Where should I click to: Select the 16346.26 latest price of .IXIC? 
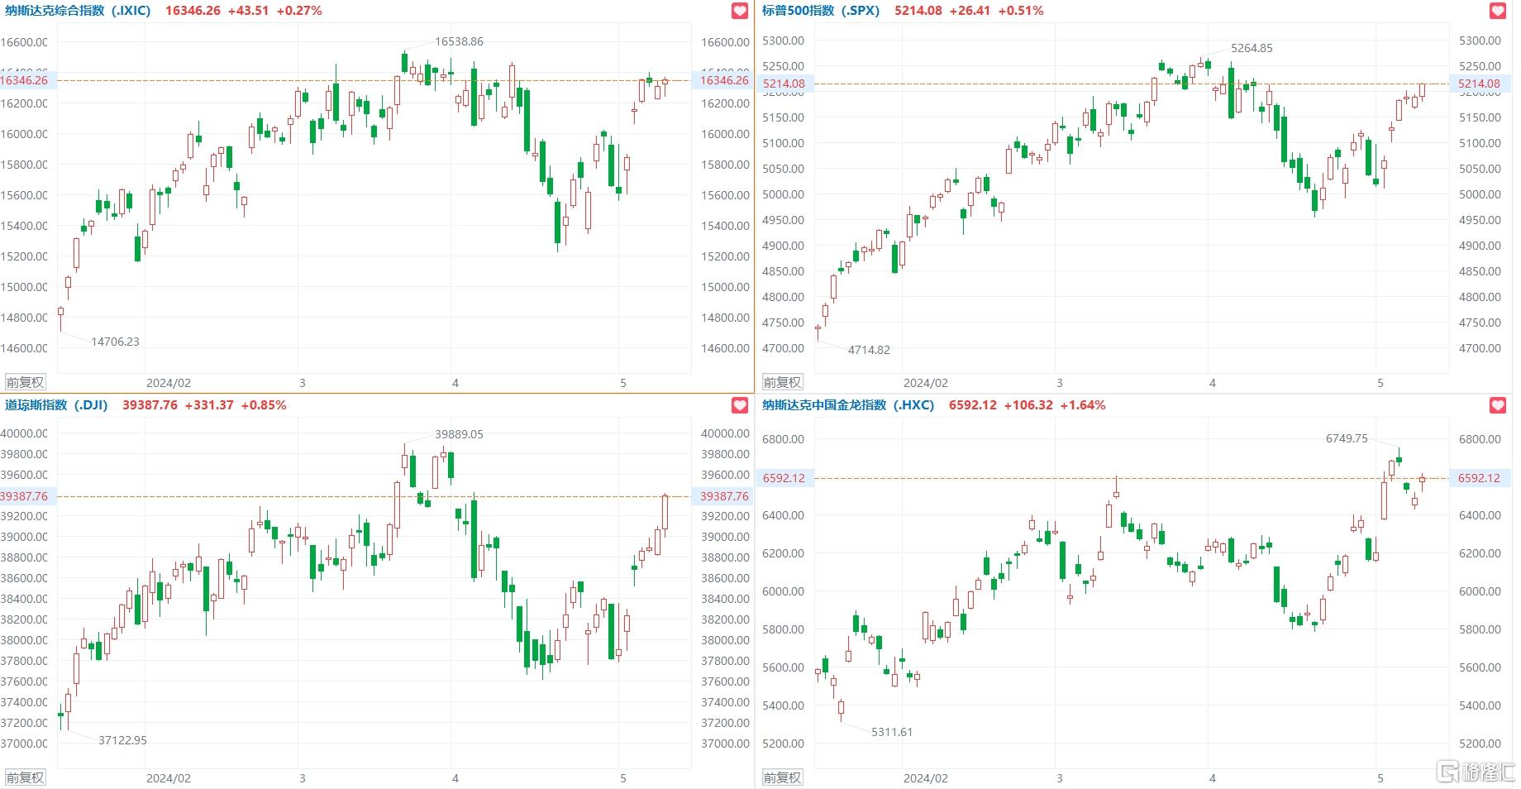193,11
